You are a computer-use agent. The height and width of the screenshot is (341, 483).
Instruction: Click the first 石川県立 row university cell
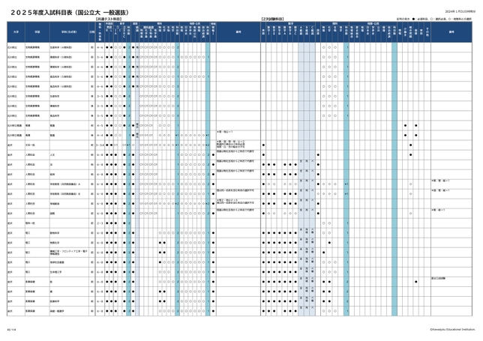click(13, 46)
